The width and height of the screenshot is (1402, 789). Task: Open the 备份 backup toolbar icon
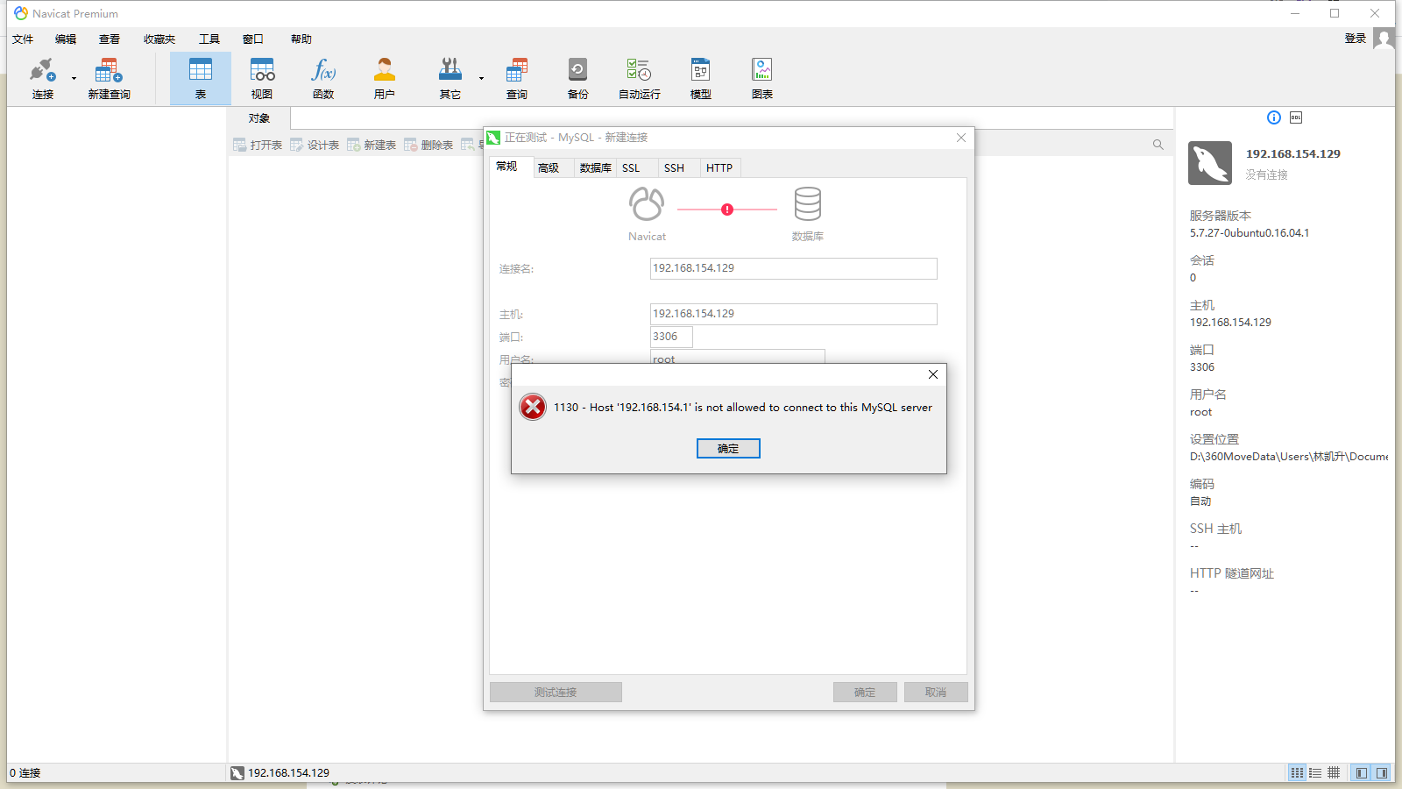tap(578, 78)
